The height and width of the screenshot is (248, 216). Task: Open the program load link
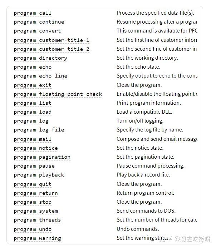coord(33,112)
